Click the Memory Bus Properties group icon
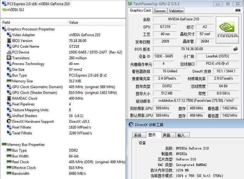Image resolution: width=244 pixels, height=179 pixels. click(x=4, y=144)
